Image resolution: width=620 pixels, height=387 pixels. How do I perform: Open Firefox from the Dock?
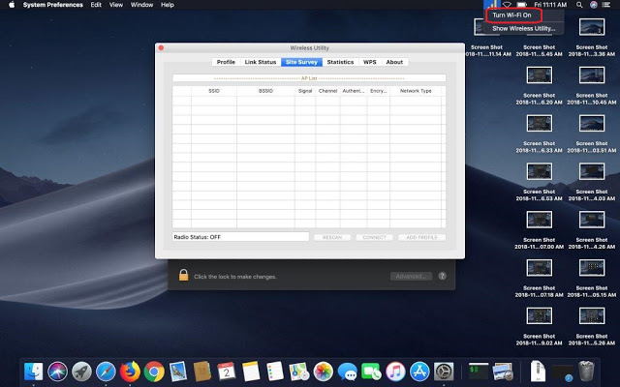pyautogui.click(x=130, y=371)
